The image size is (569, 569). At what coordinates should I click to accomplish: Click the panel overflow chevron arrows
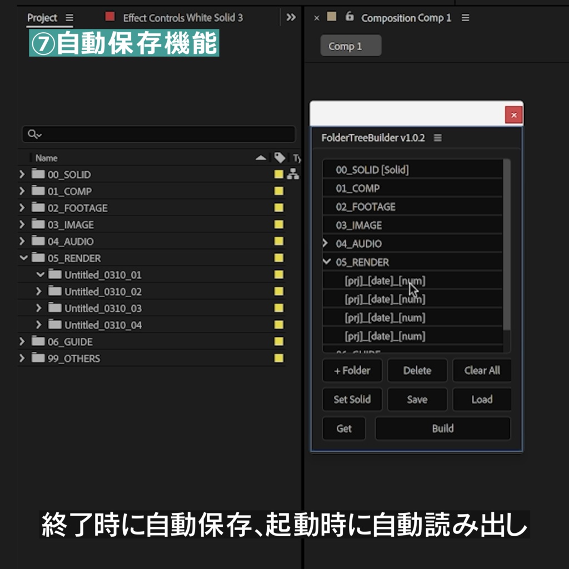coord(291,17)
